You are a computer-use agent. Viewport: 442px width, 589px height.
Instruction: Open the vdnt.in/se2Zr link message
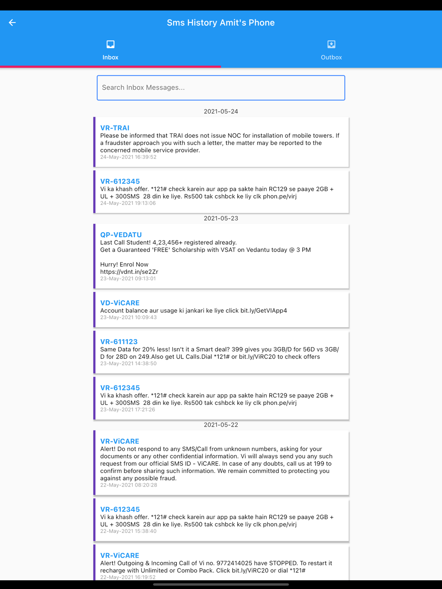point(221,257)
